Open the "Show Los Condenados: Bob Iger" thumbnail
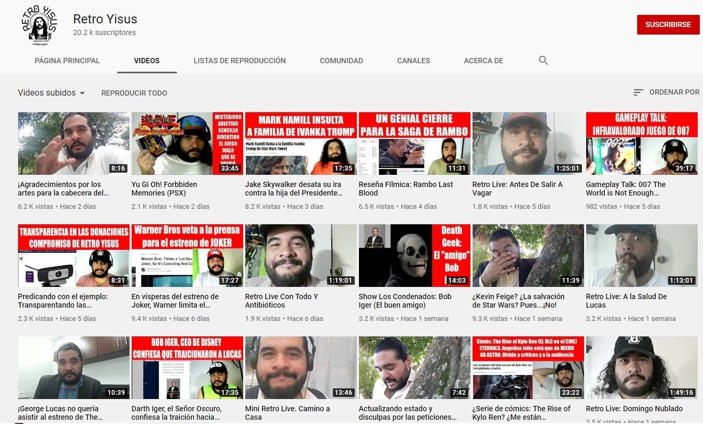The width and height of the screenshot is (703, 424). (414, 256)
